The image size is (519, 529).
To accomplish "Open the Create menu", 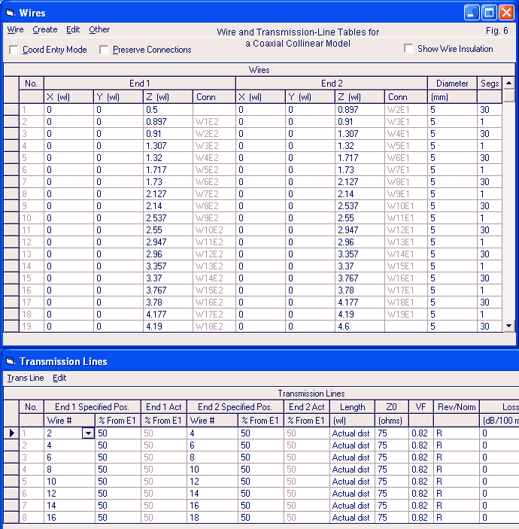I will coord(45,30).
